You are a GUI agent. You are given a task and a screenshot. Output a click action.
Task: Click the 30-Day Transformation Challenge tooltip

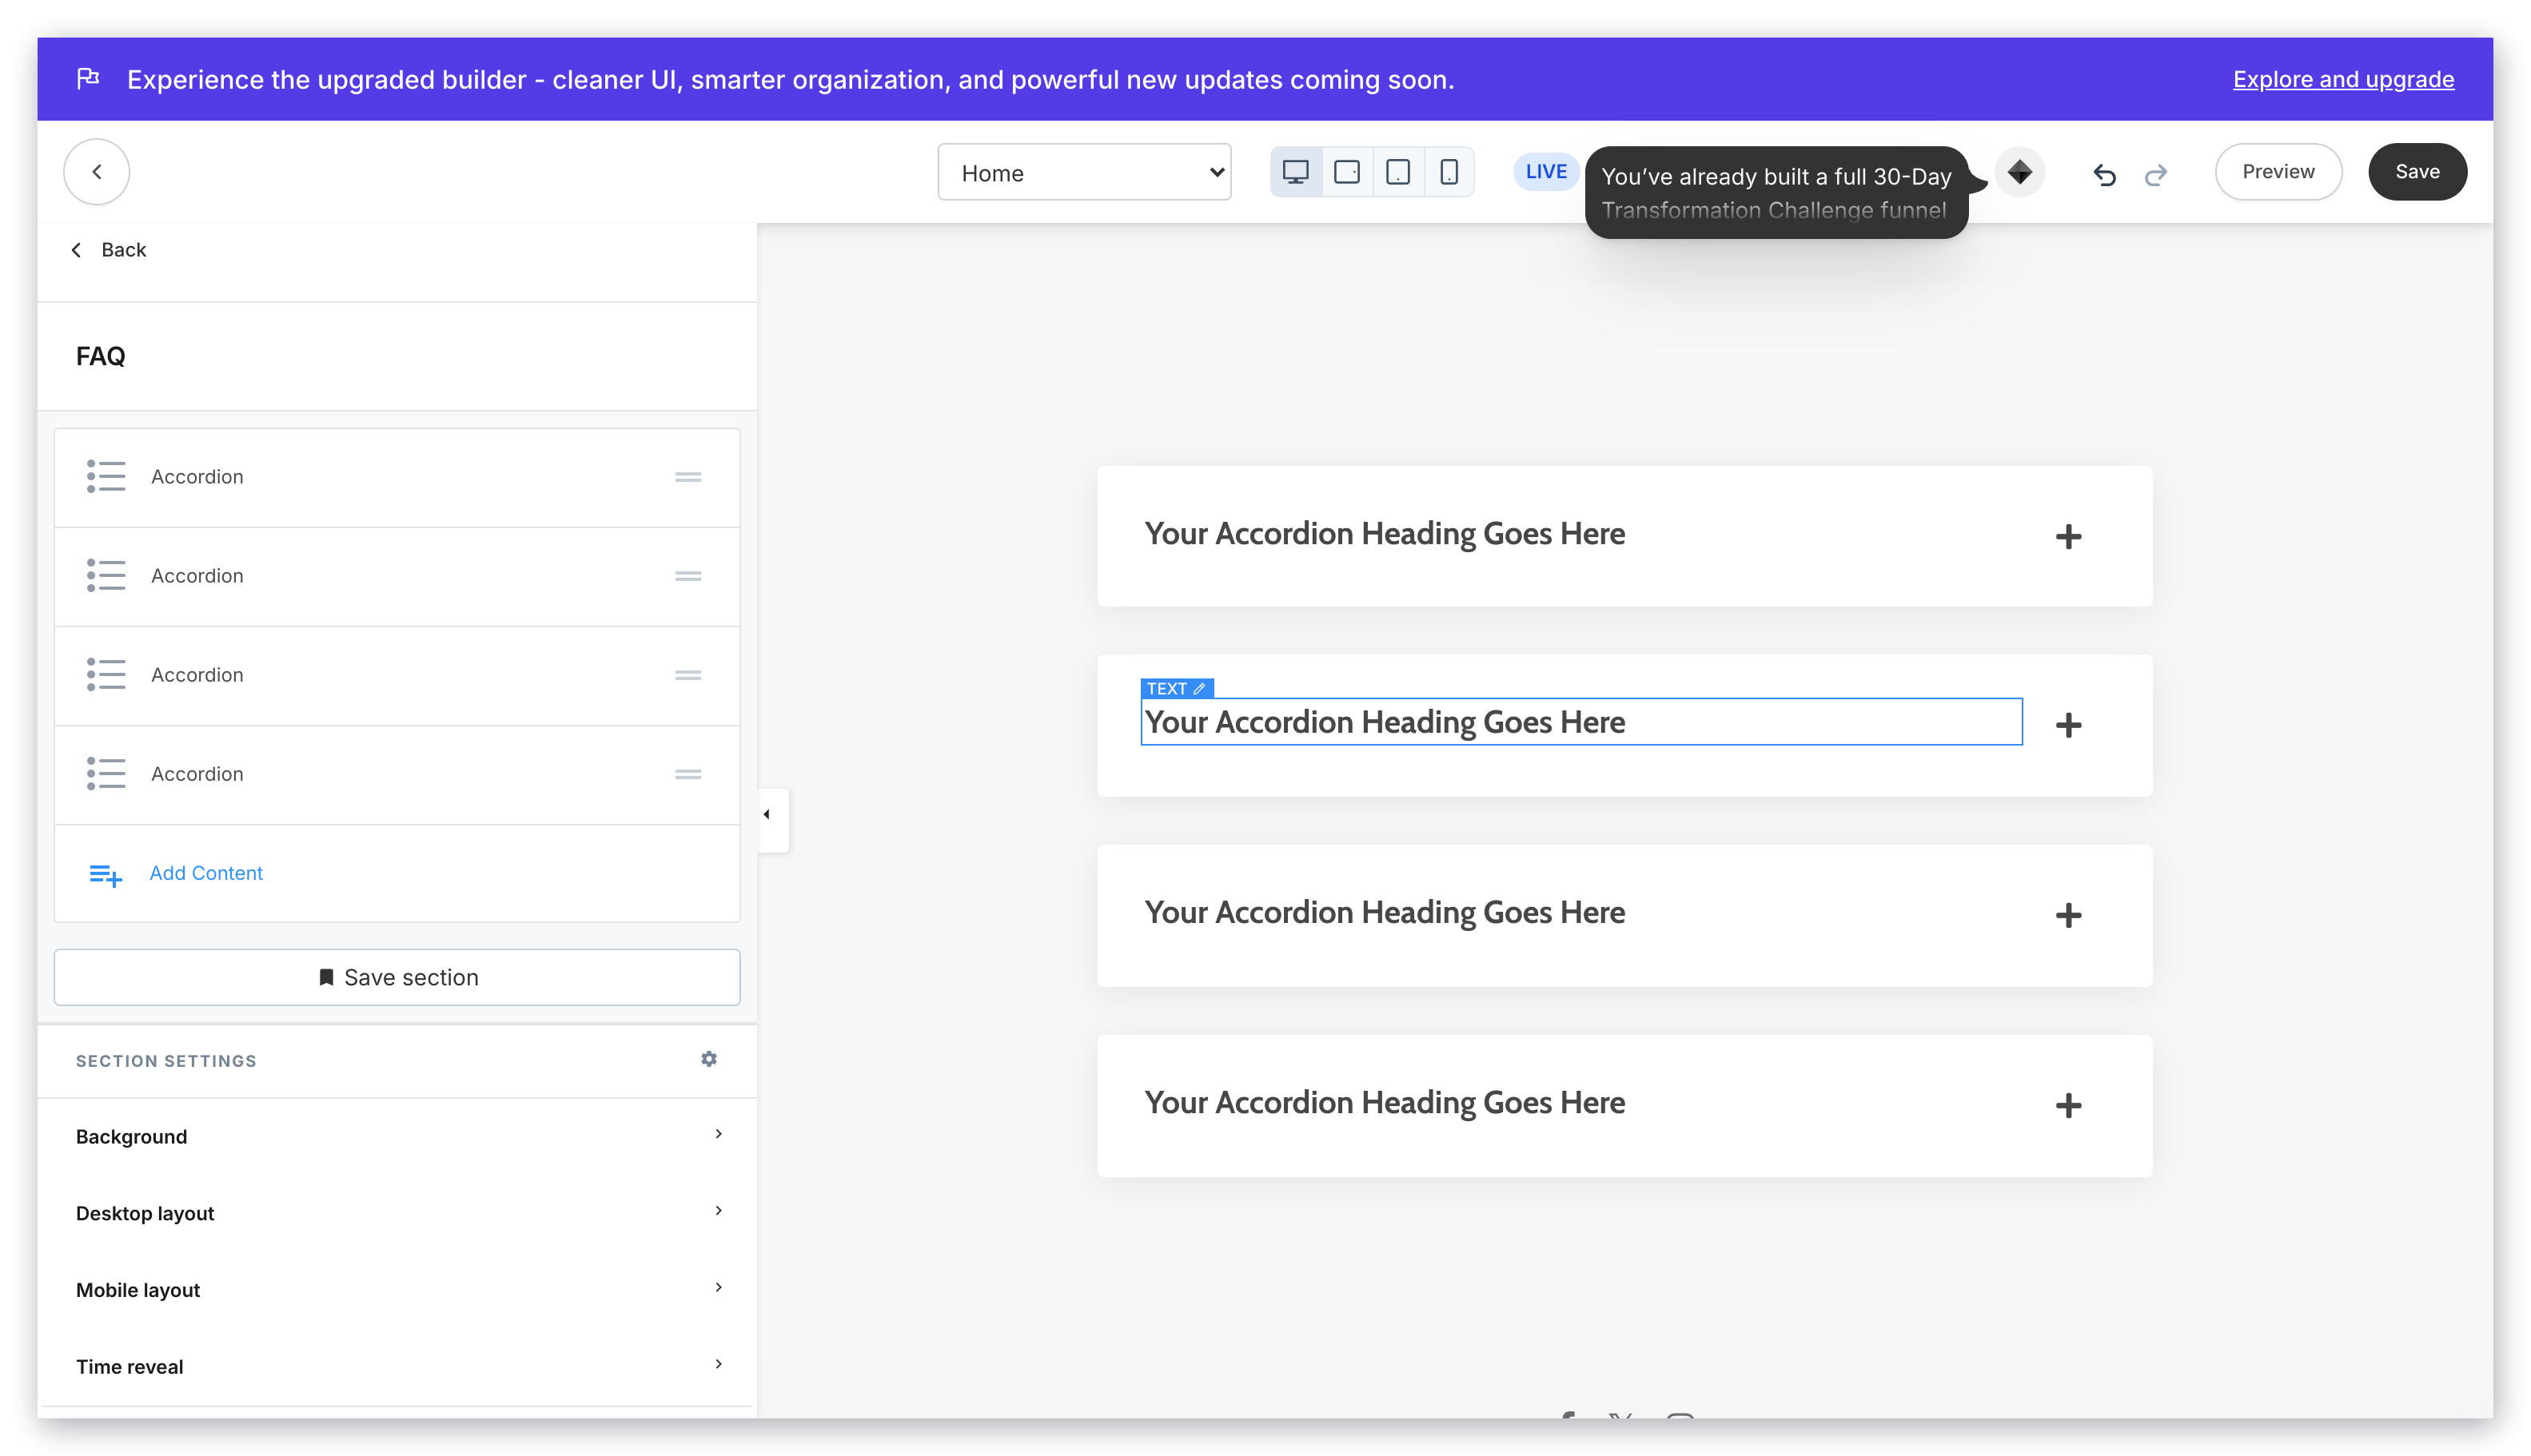pyautogui.click(x=1776, y=192)
